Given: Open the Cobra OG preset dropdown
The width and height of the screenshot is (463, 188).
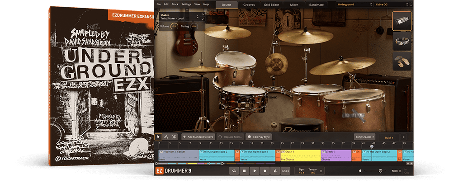Looking at the screenshot, I should click(x=392, y=5).
